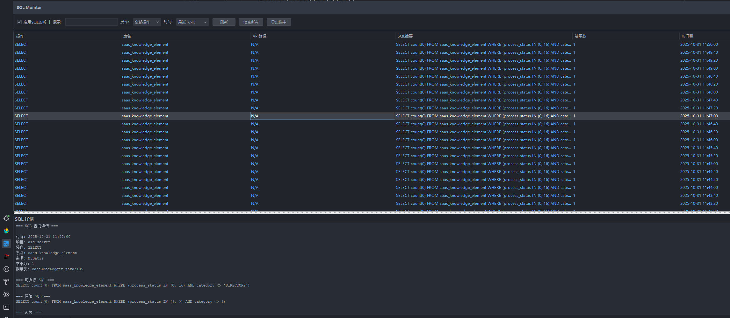Screen dimensions: 730x318
Task: Click the 时间戳 column header
Action: pos(687,36)
